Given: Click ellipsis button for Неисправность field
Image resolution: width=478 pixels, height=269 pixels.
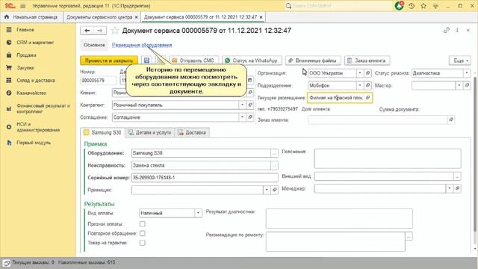Looking at the screenshot, I should pos(274,165).
